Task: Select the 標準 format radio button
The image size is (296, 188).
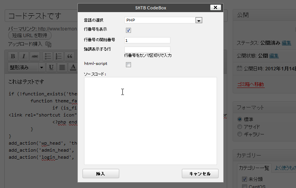Action: 240,119
